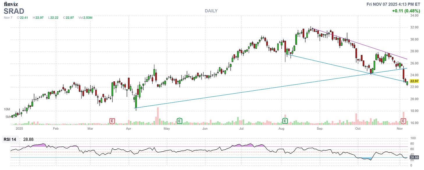Click the Vol 2.53M volume figure
Image resolution: width=424 pixels, height=170 pixels.
click(85, 17)
